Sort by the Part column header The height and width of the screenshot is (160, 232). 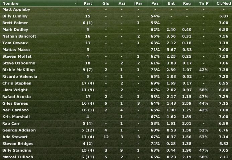tap(88, 3)
